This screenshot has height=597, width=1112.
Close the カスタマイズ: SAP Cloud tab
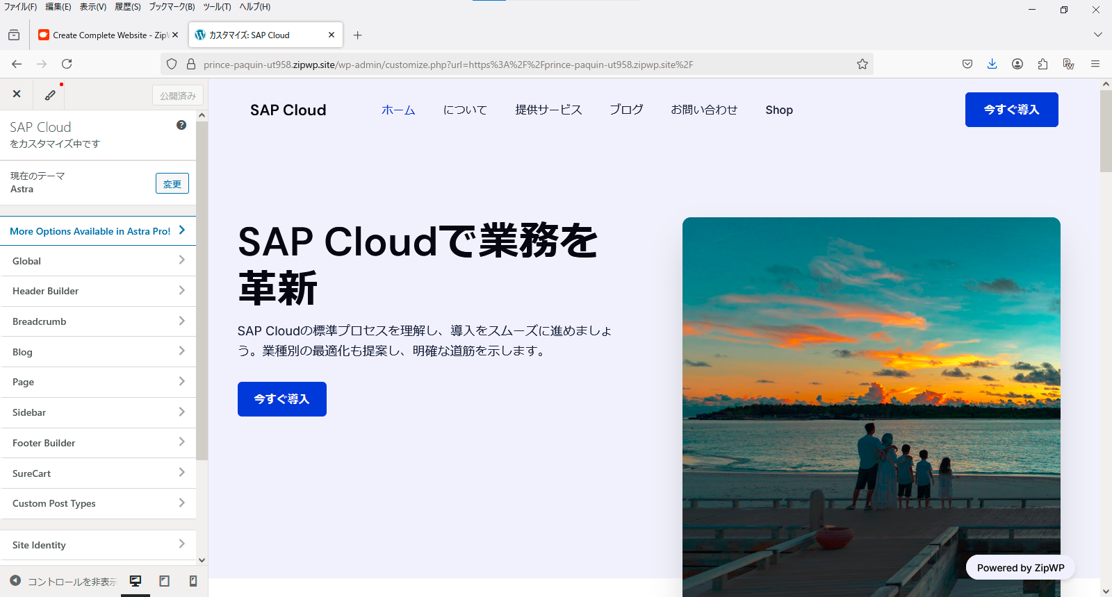[x=332, y=35]
